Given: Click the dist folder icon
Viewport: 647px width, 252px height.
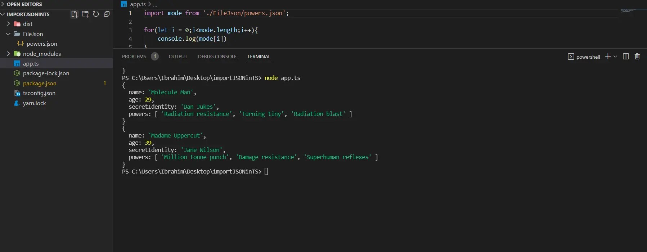Looking at the screenshot, I should click(17, 24).
